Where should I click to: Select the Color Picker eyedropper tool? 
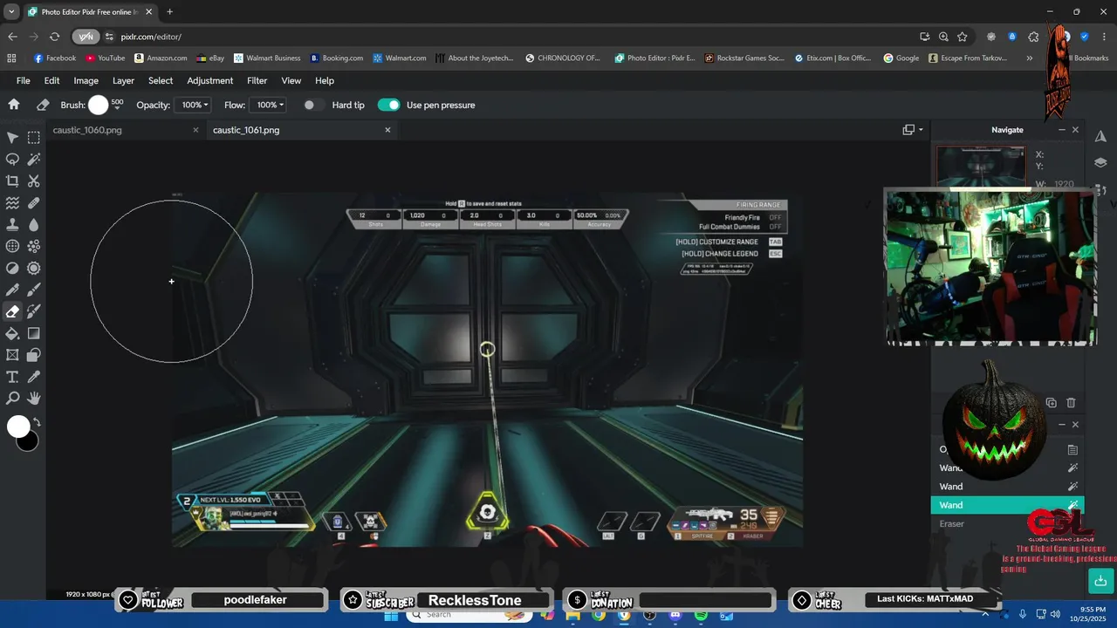pos(34,377)
